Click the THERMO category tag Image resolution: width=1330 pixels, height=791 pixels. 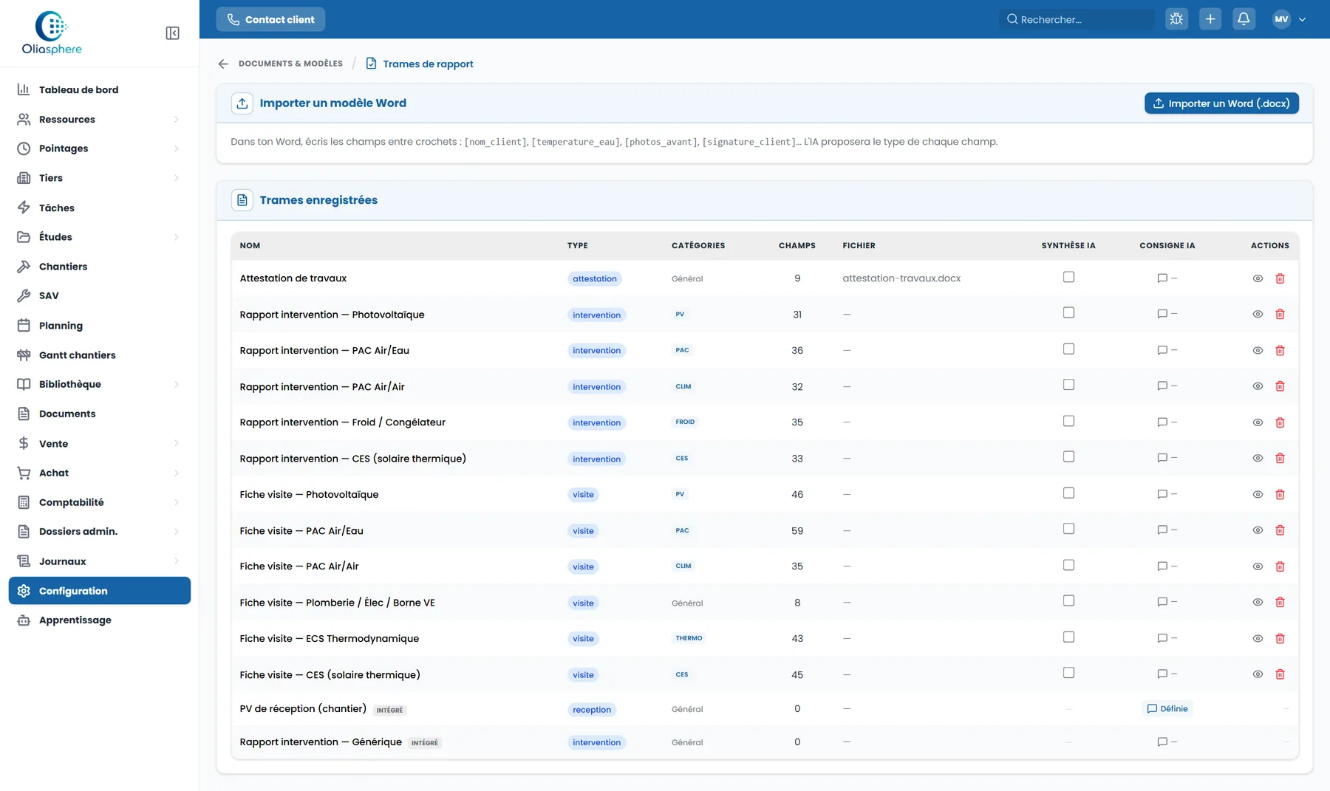(689, 638)
